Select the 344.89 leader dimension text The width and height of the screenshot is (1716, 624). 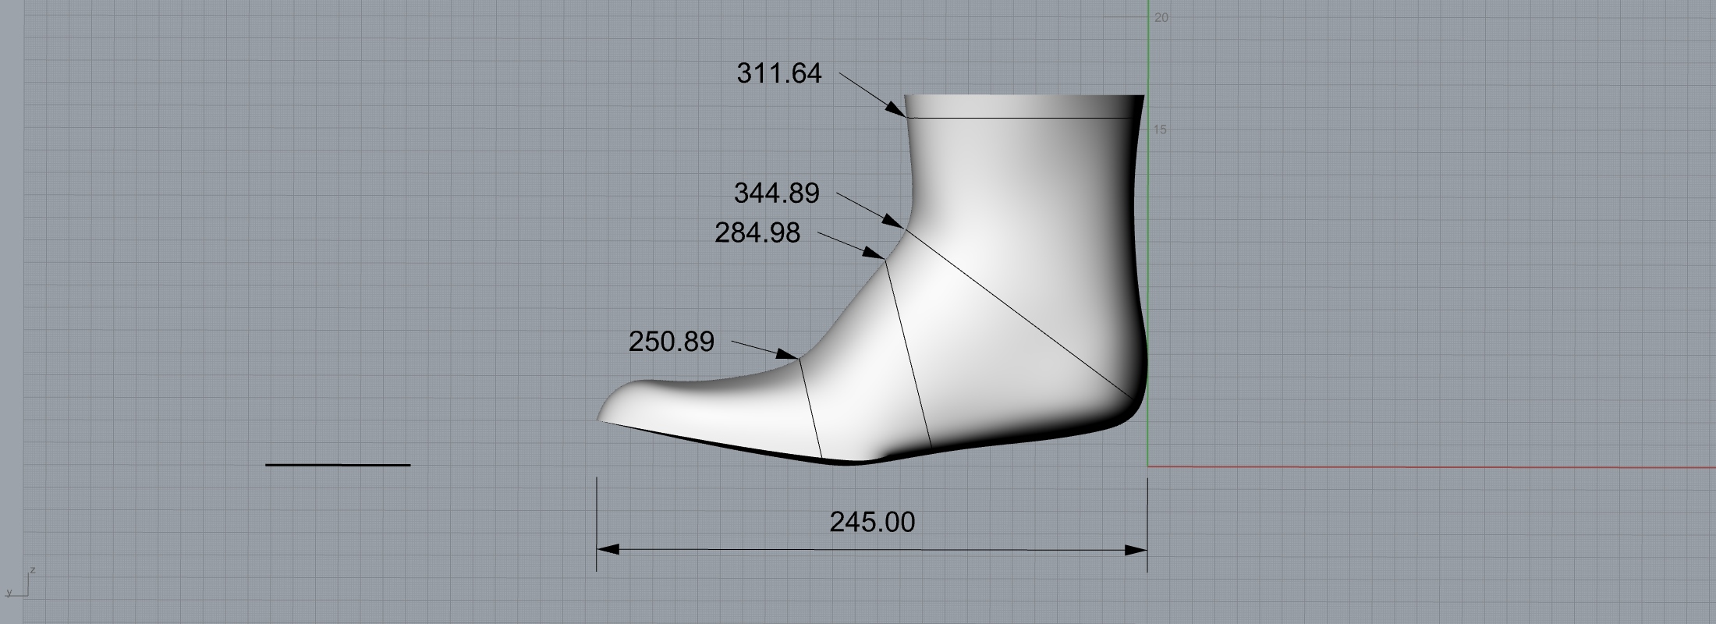pos(777,193)
